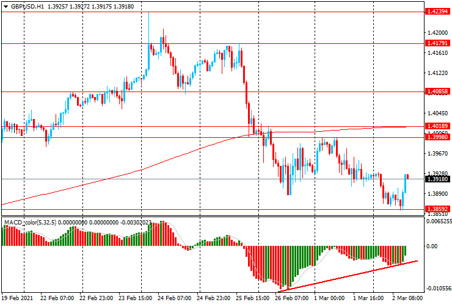
Task: Click the 1 Mar 00:00 time label
Action: point(329,298)
